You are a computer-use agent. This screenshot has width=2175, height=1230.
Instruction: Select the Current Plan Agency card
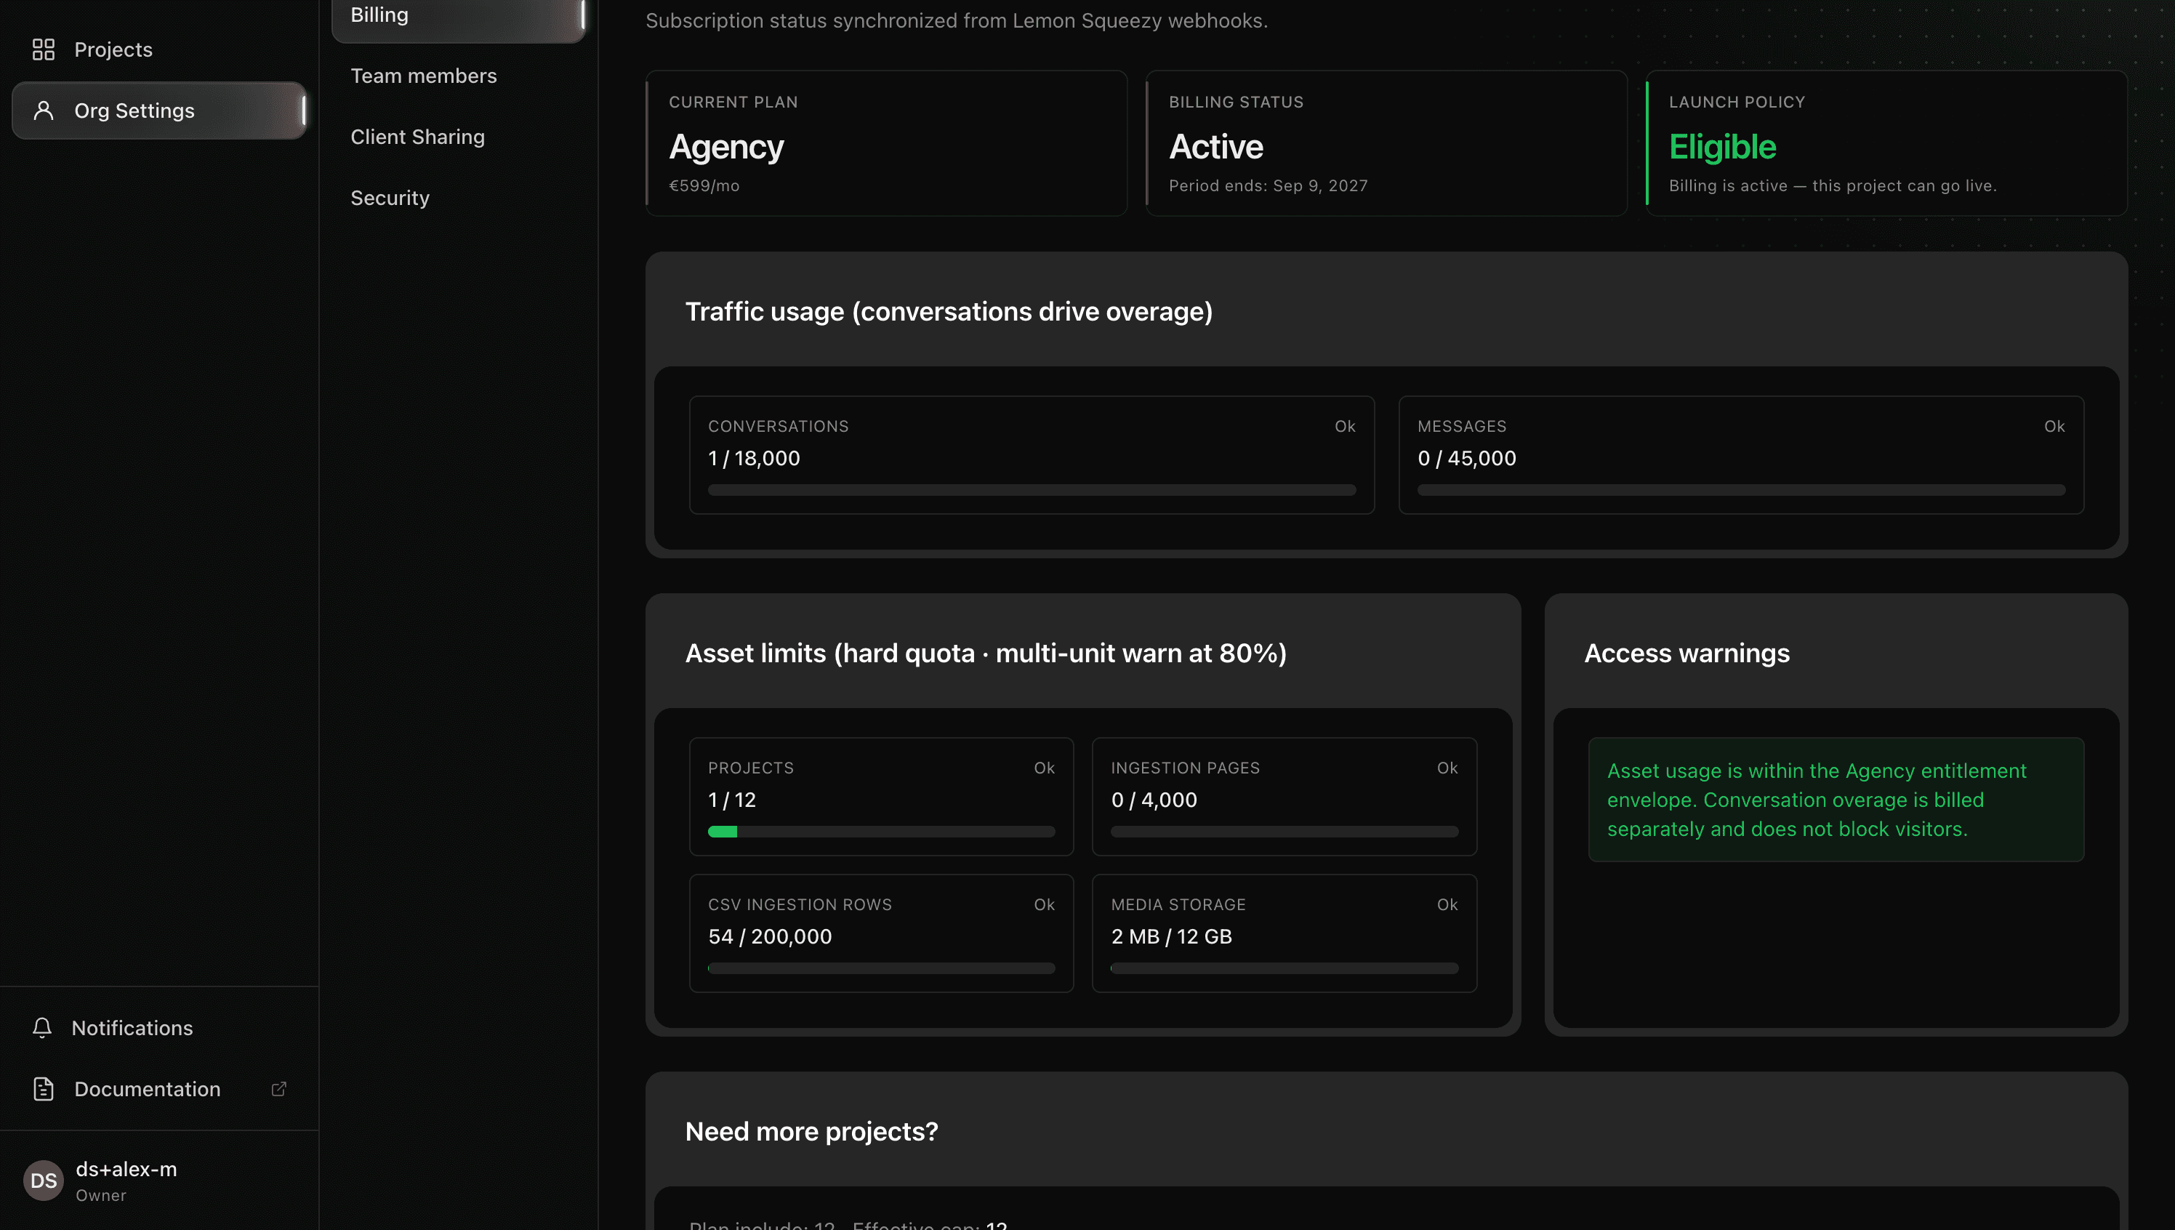[x=886, y=144]
